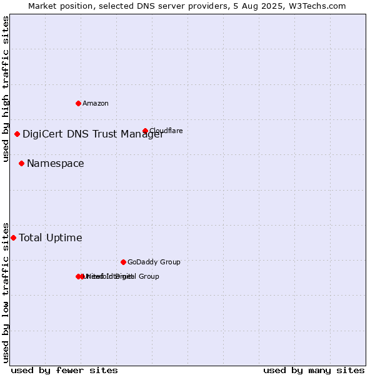Screen dimensions: 375x375
Task: Click the Total Uptime red marker
Action: click(13, 237)
